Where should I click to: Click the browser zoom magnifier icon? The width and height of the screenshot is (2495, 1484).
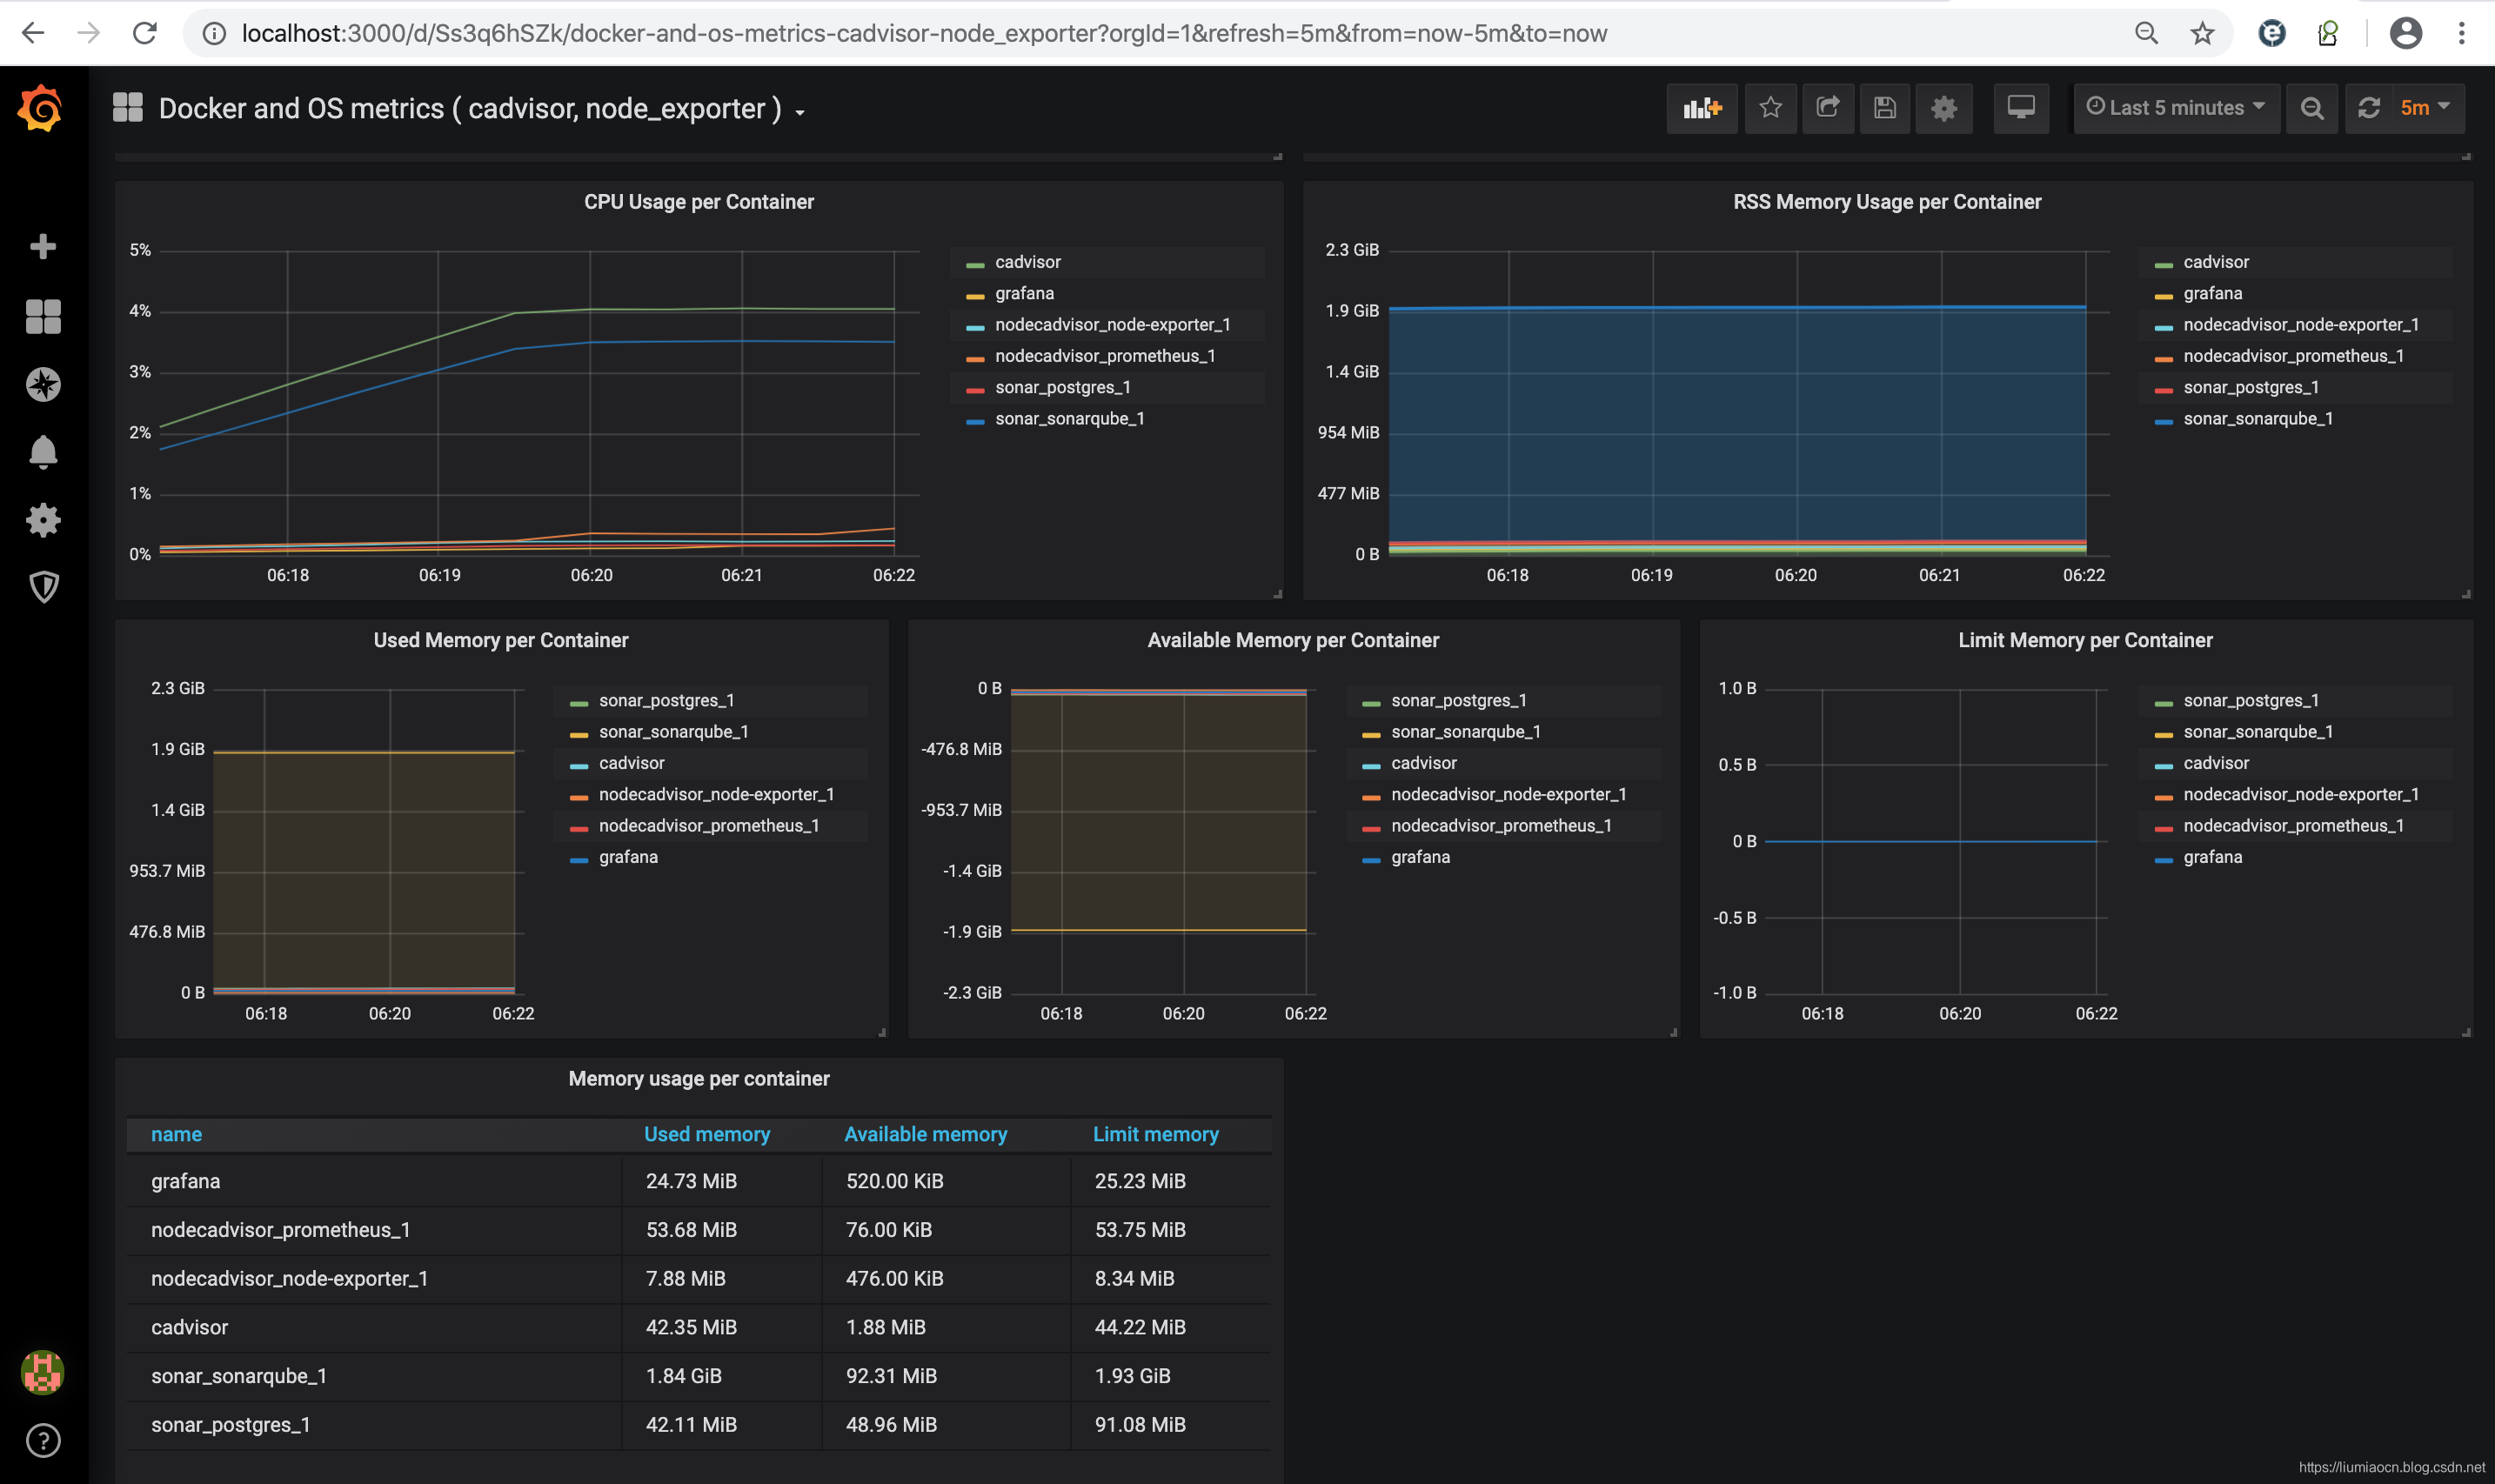click(2146, 33)
